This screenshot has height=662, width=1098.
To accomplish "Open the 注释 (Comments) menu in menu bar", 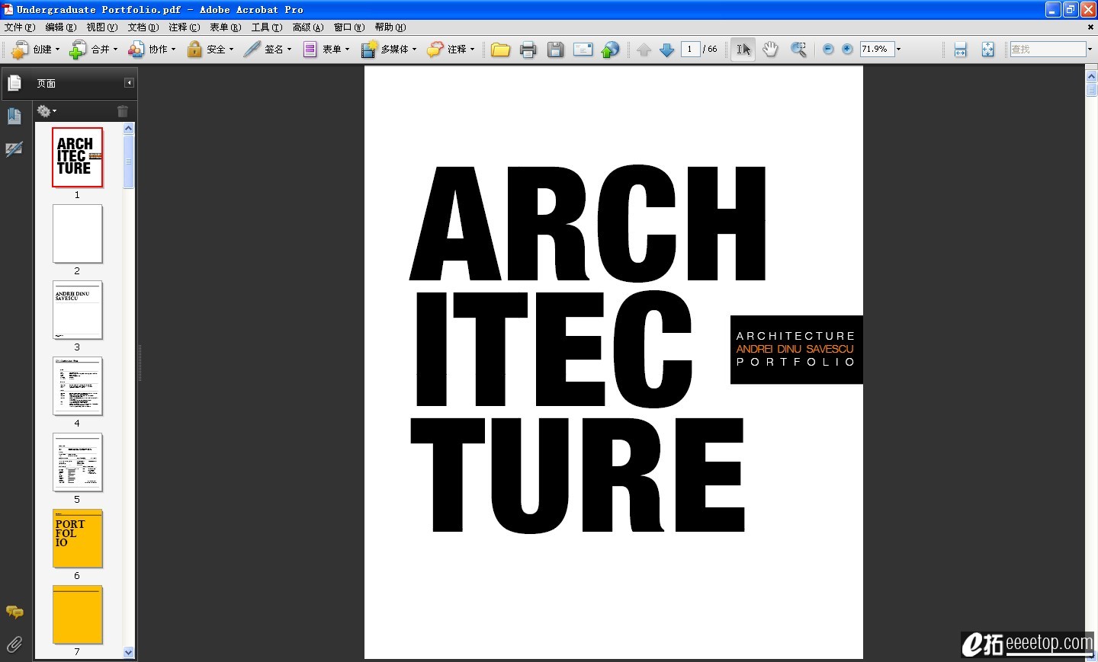I will click(x=185, y=27).
